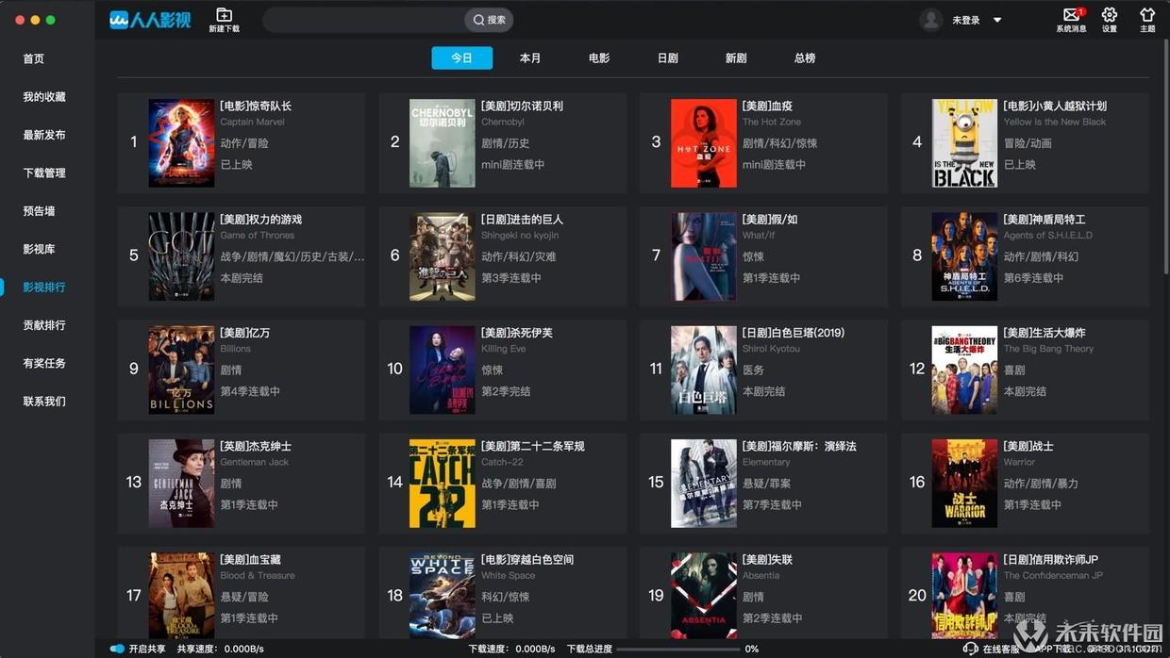1170x658 pixels.
Task: Open 我的收藏 in sidebar
Action: coord(44,97)
